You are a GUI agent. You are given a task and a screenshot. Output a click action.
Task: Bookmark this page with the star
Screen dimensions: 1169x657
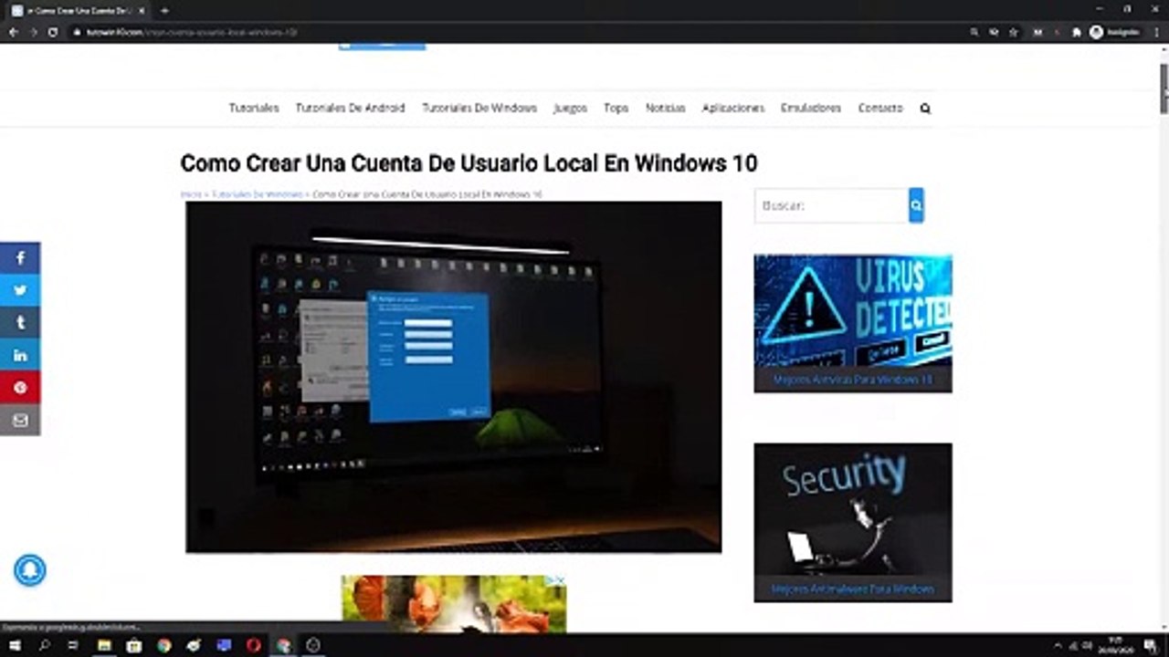coord(1013,32)
